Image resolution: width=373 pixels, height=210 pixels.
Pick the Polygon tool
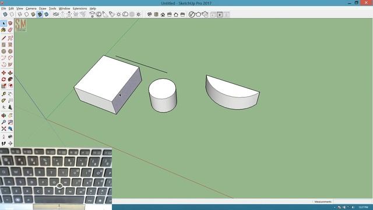[10, 51]
